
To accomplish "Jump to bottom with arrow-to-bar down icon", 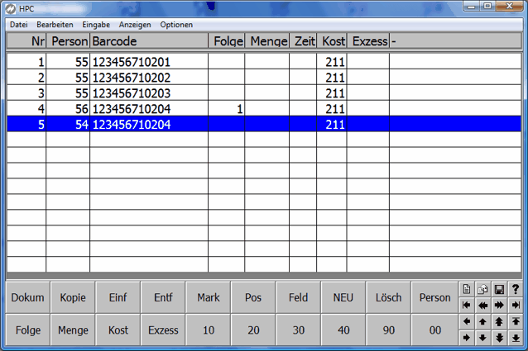I will pos(516,337).
